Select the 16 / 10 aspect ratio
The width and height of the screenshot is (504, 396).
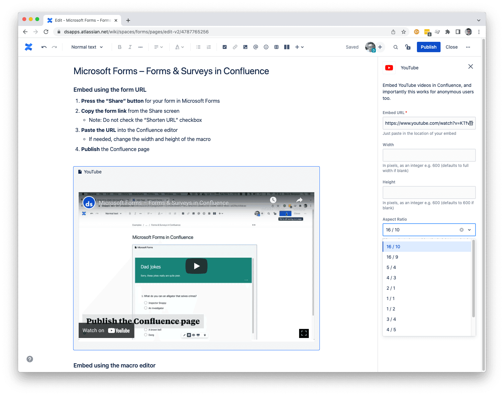click(x=427, y=247)
